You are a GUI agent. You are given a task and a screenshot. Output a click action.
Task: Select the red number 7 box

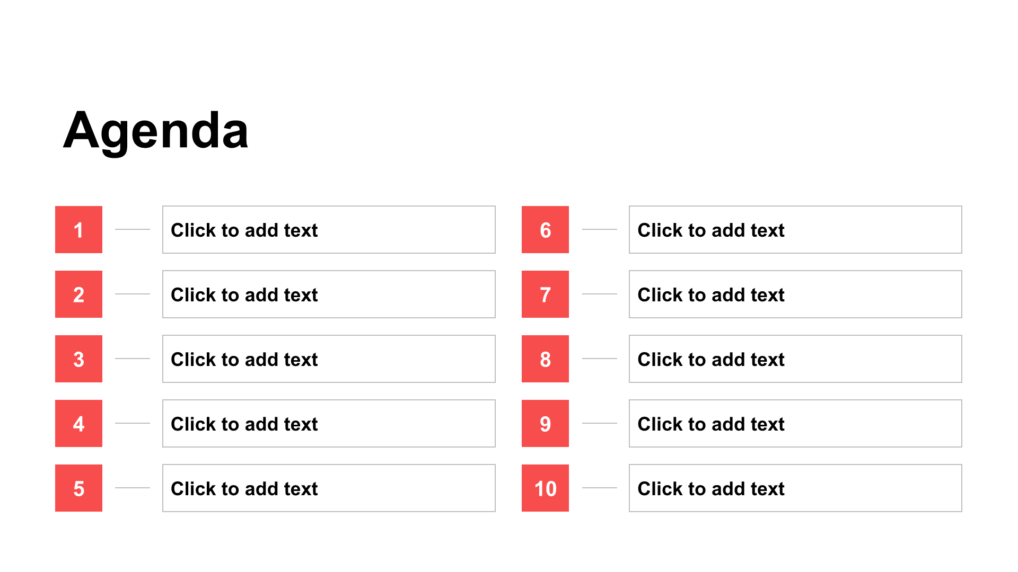coord(545,294)
